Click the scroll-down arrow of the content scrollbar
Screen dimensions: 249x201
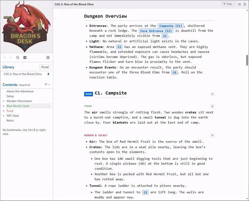point(247,199)
